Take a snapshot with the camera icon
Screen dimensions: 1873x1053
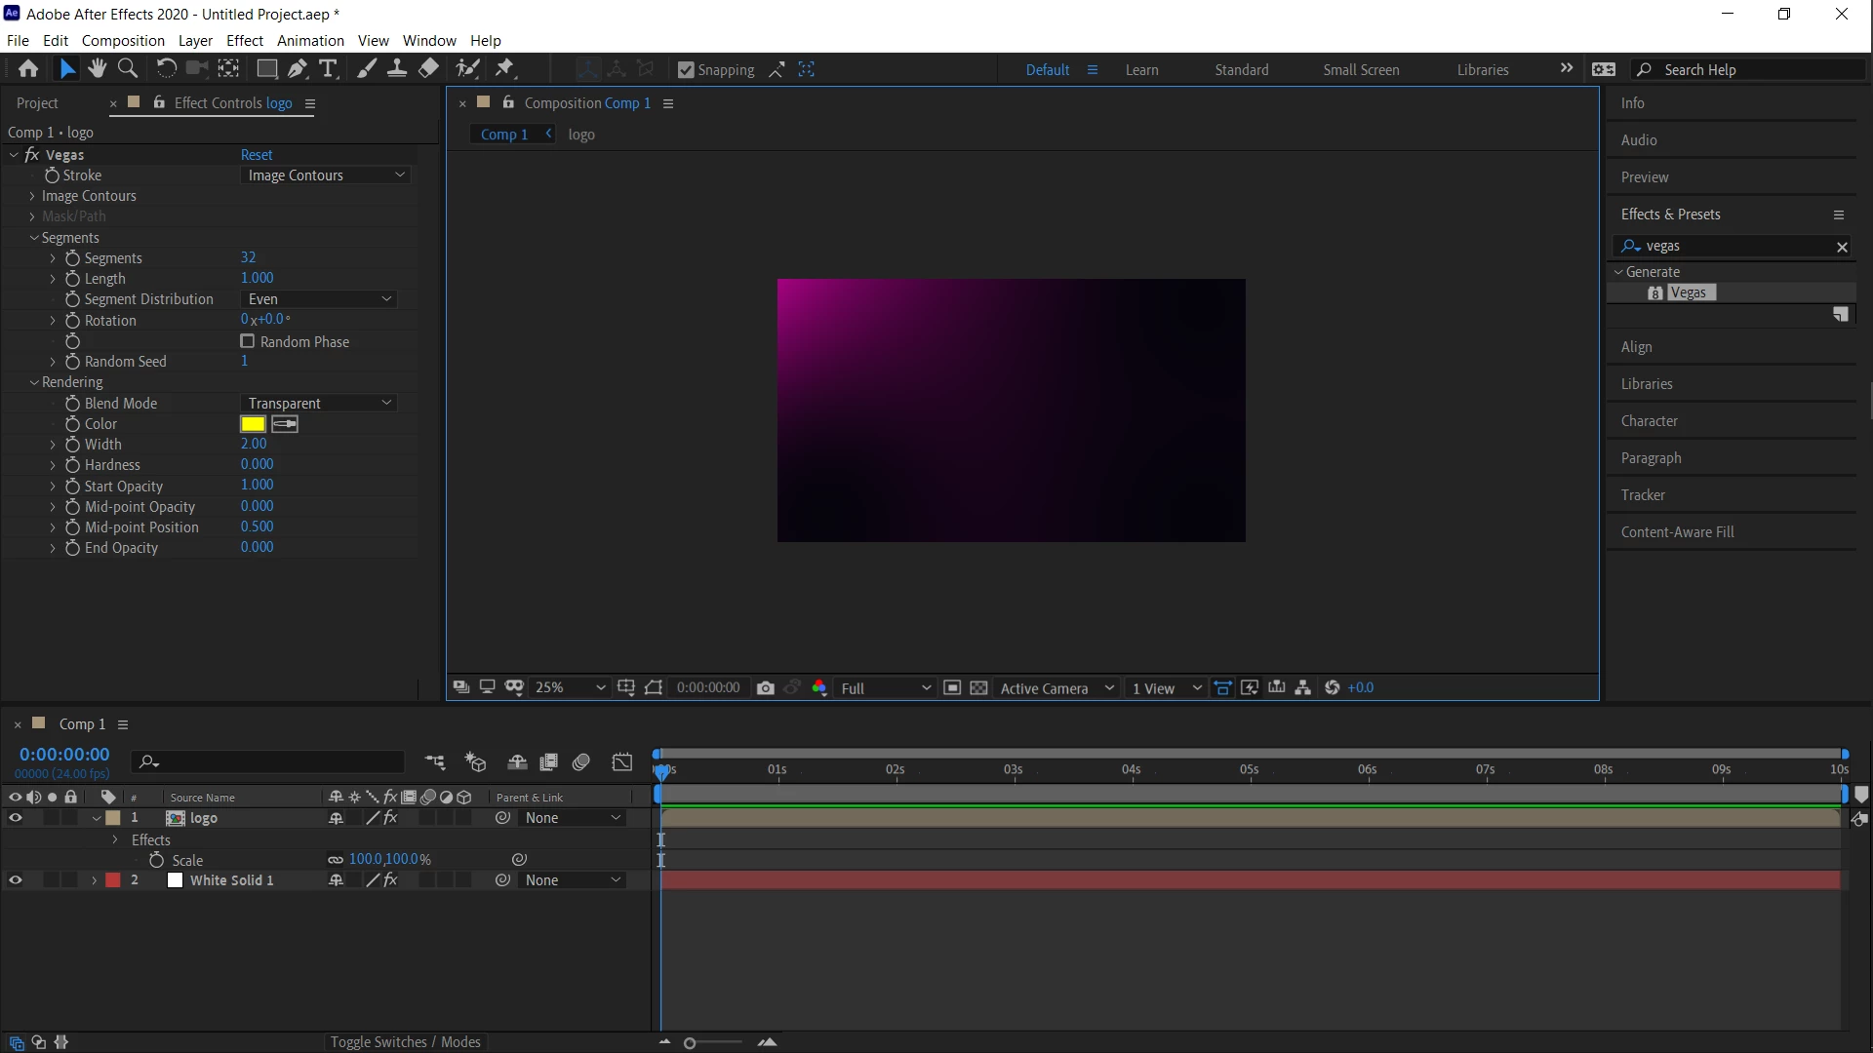point(766,688)
